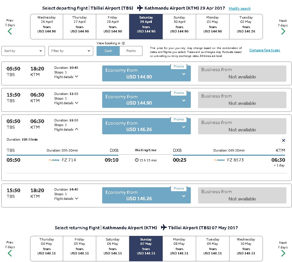The height and width of the screenshot is (262, 292).
Task: Click the flydubai logo next to FZ 714
Action: pyautogui.click(x=54, y=160)
